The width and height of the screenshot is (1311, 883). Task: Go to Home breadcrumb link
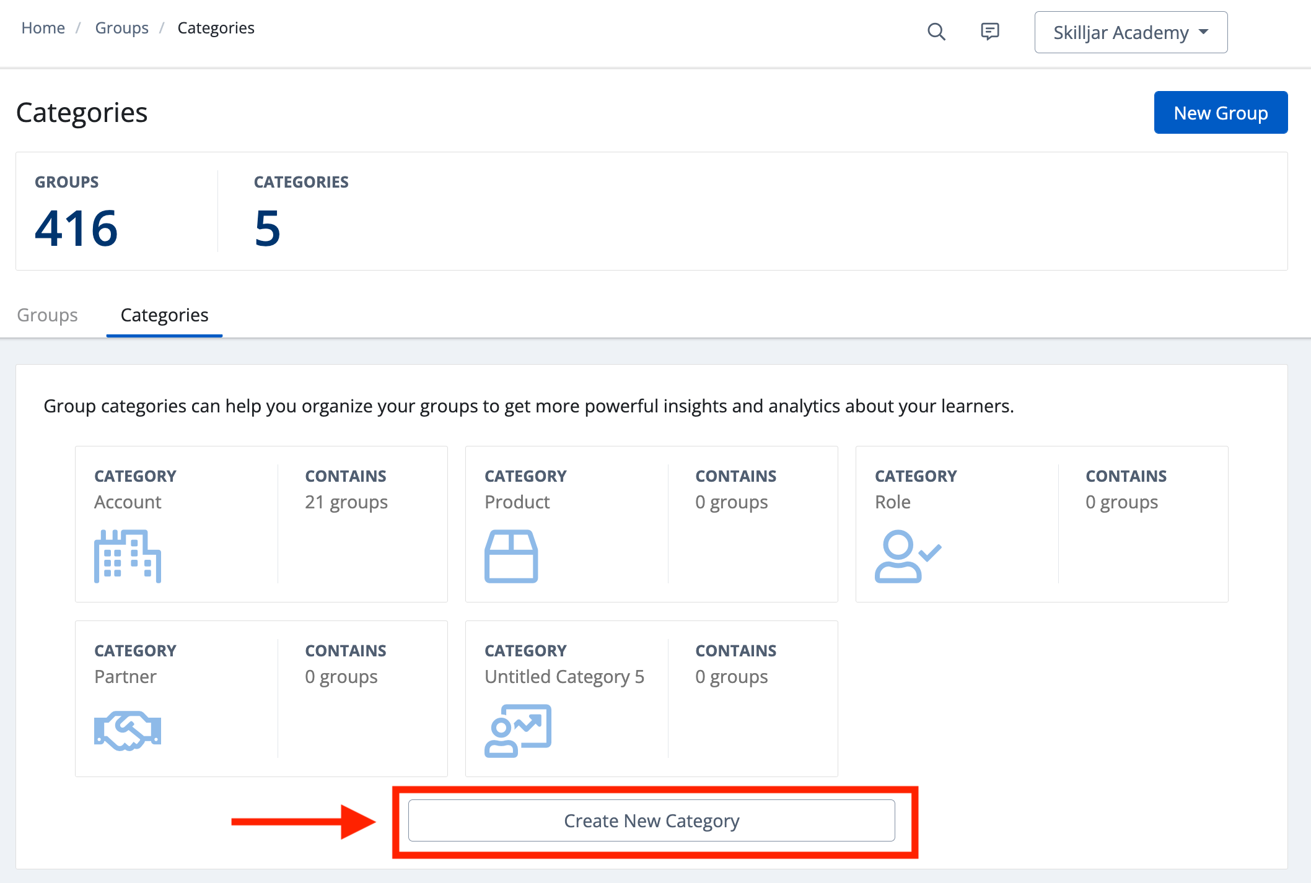click(43, 28)
